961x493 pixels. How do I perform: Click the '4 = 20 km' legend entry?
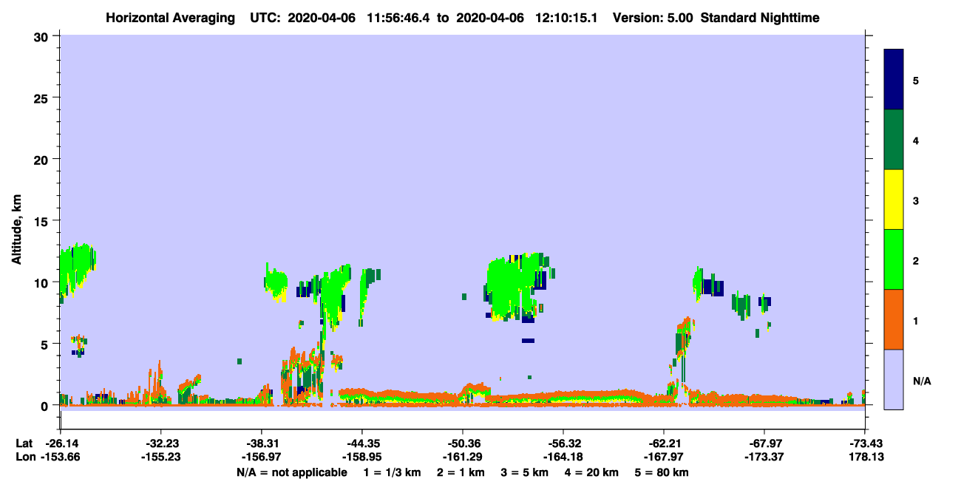point(593,472)
